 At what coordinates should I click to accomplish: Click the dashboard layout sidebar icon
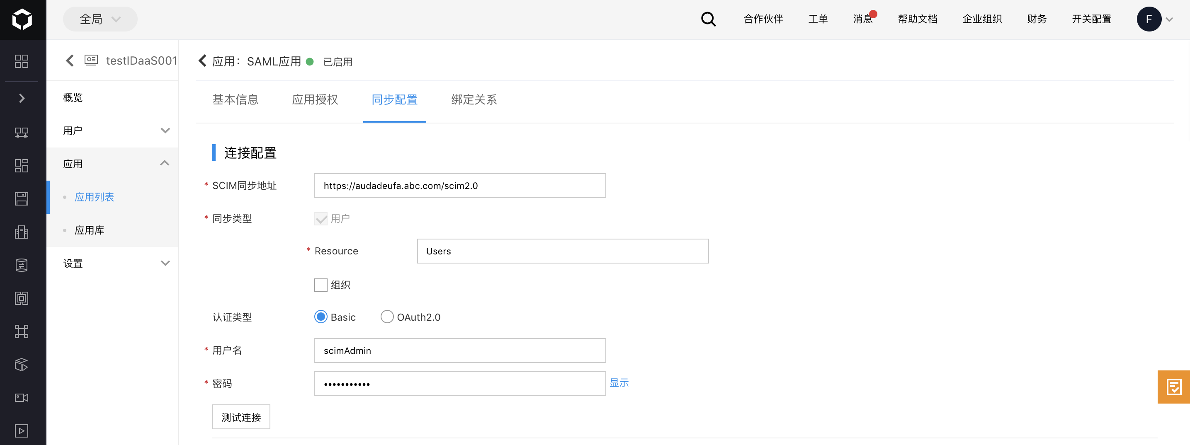coord(22,165)
